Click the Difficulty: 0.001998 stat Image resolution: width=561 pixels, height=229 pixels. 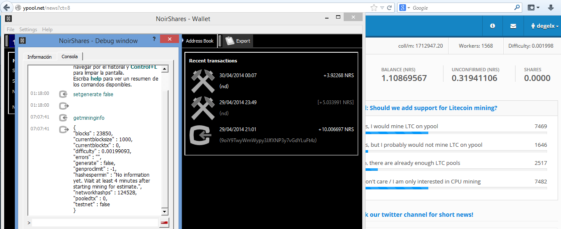(531, 46)
